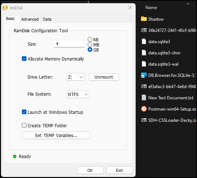The height and width of the screenshot is (178, 197).
Task: Close the ImDisk dialog window
Action: (130, 8)
